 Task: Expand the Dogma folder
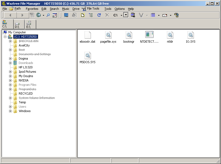[x=10, y=58]
